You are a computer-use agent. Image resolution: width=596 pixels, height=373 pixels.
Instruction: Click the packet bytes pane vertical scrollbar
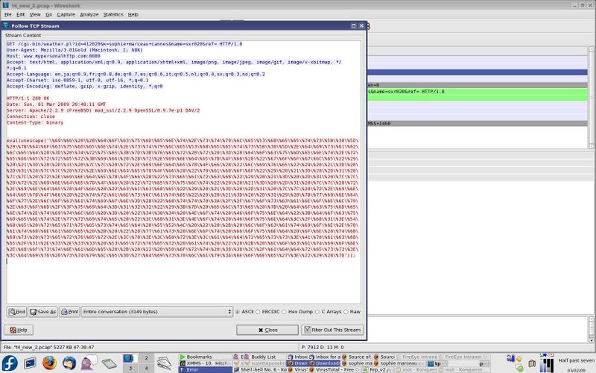[x=592, y=330]
